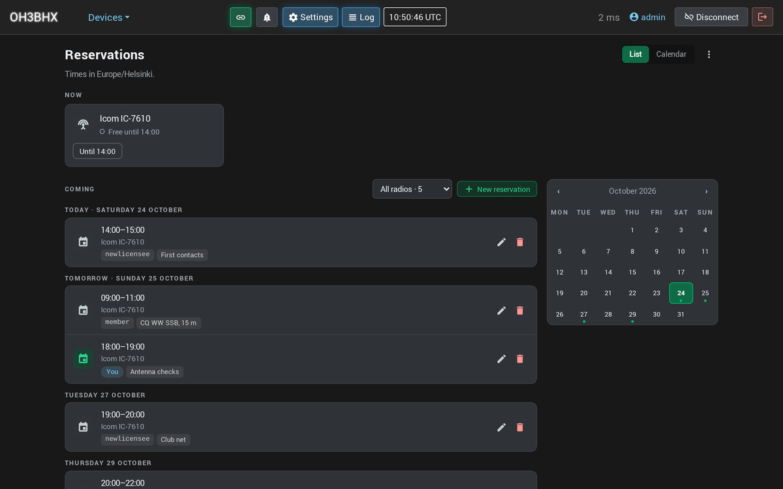Create a New reservation

click(x=497, y=189)
